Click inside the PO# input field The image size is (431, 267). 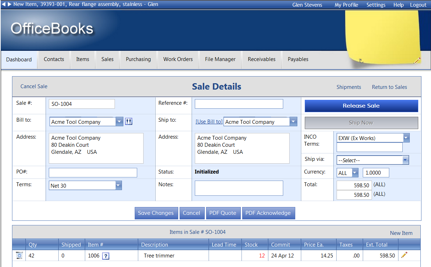[x=93, y=172]
